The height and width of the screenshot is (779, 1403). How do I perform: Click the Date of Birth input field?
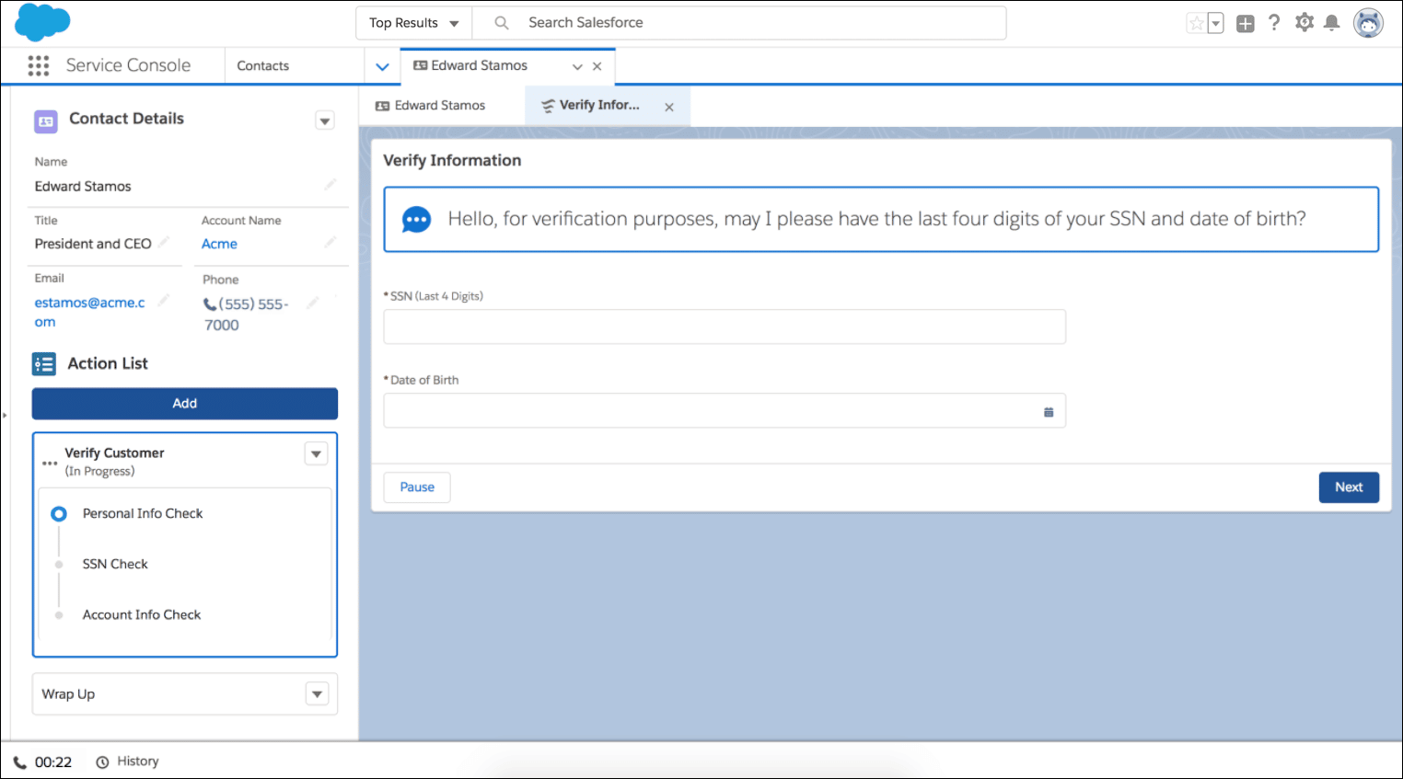[725, 410]
